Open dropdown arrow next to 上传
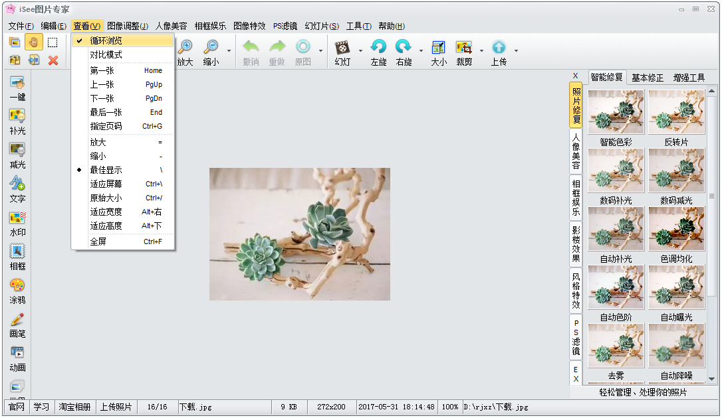Image resolution: width=722 pixels, height=418 pixels. [x=516, y=50]
